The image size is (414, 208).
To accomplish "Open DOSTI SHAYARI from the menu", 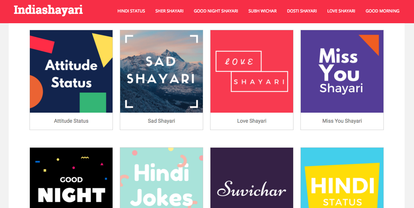I will [x=302, y=11].
